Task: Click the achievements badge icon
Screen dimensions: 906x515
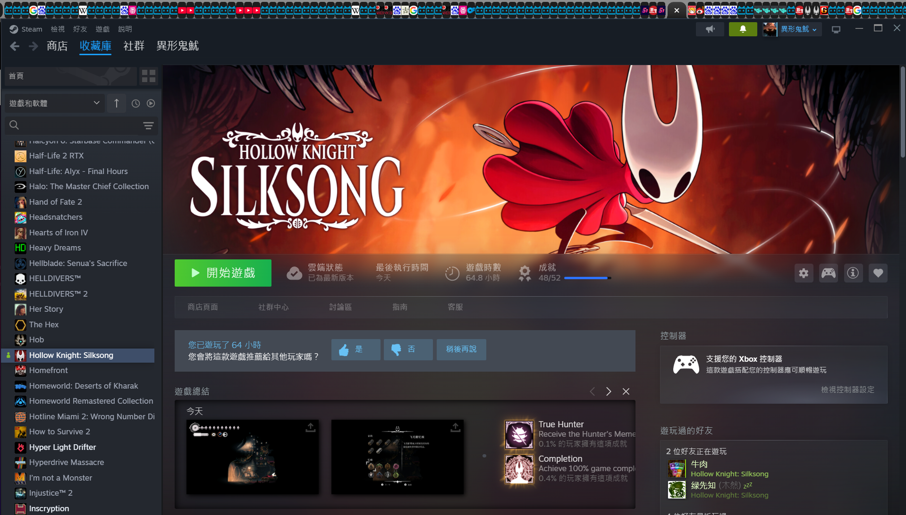Action: tap(525, 273)
